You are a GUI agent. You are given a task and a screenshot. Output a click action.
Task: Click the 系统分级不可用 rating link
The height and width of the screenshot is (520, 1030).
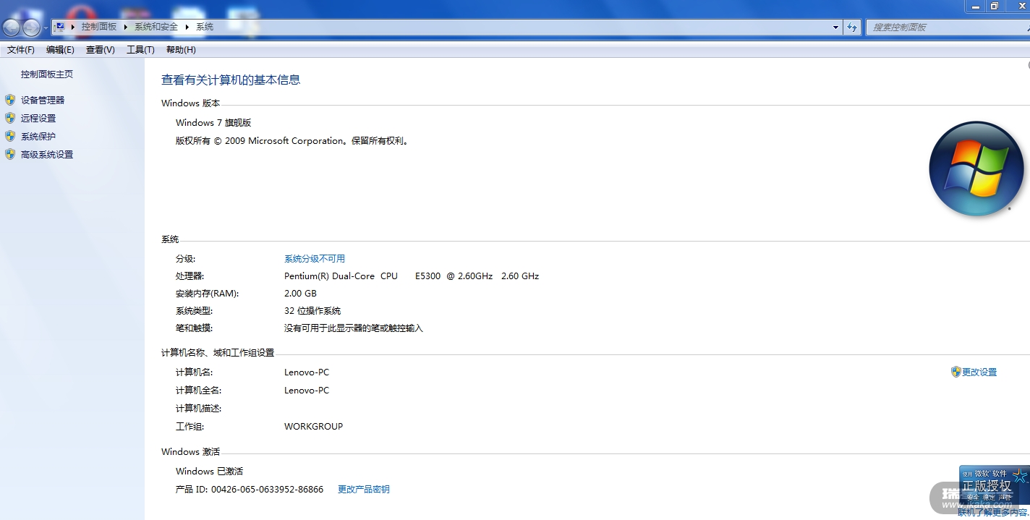[315, 259]
